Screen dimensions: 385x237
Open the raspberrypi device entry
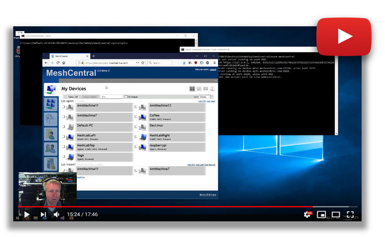177,147
